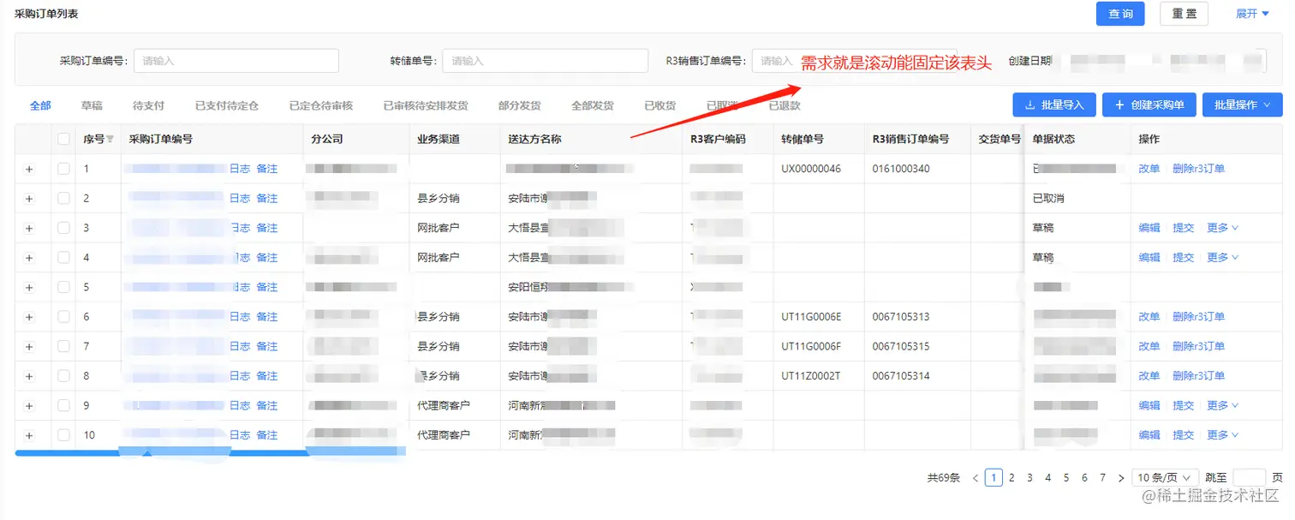Viewport: 1295px width, 520px height.
Task: Click 展开 to reveal more search filters
Action: click(1250, 14)
